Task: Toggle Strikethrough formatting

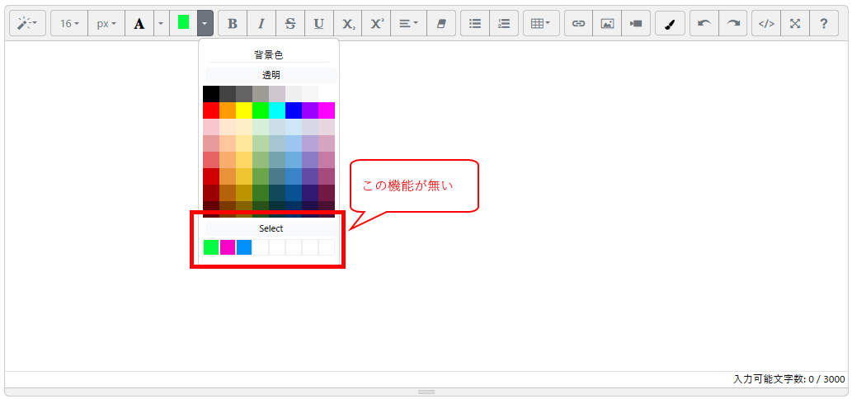Action: pos(290,24)
